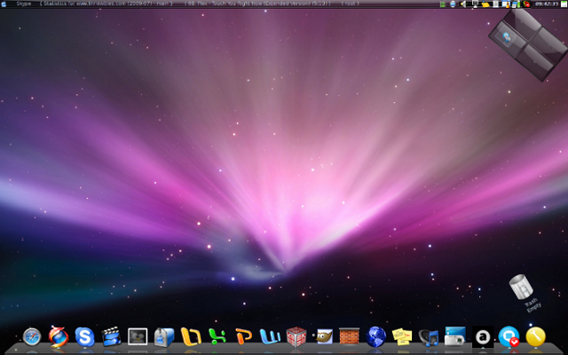Click the Apple-style menu logo
The image size is (568, 355).
pos(4,4)
